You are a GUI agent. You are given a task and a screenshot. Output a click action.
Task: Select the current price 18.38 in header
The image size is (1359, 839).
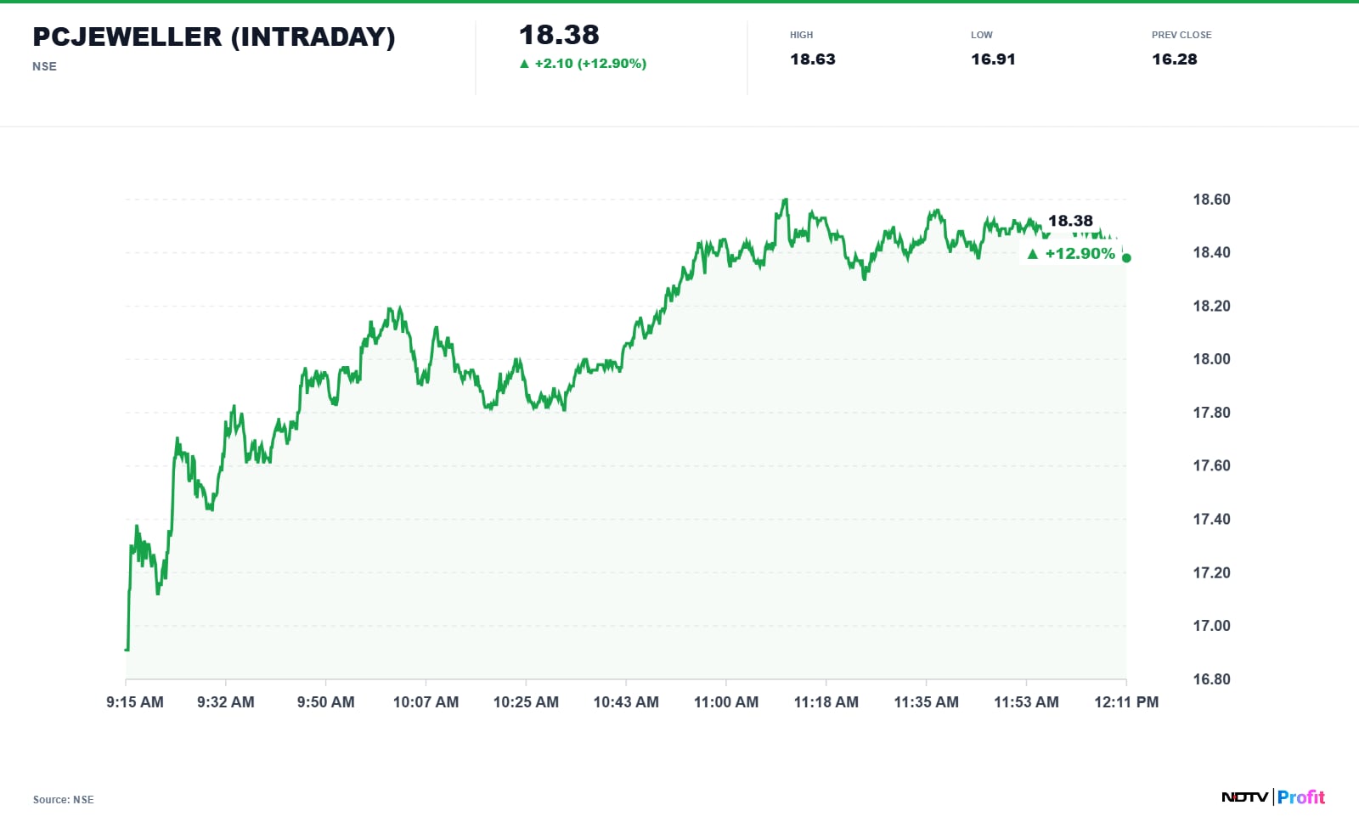(x=559, y=35)
